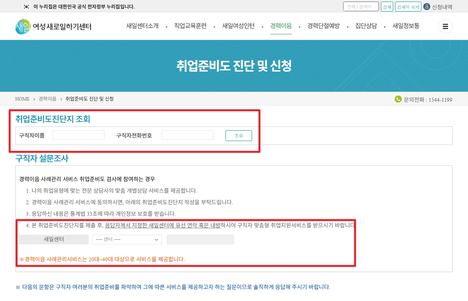
Task: Open the 경력단절예방 menu
Action: pyautogui.click(x=323, y=25)
